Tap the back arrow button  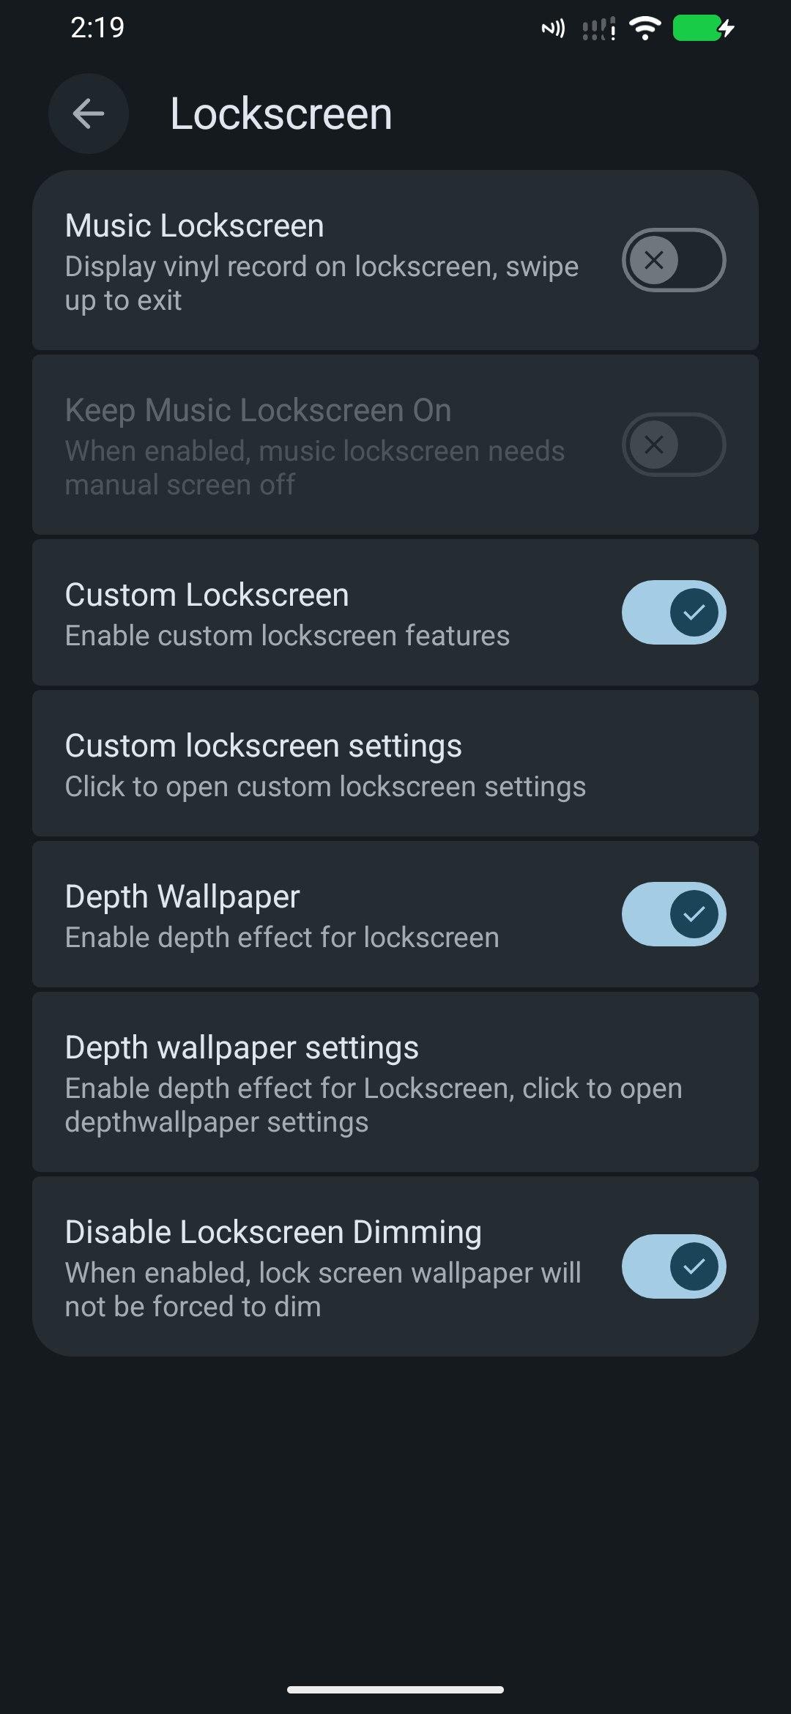point(89,114)
